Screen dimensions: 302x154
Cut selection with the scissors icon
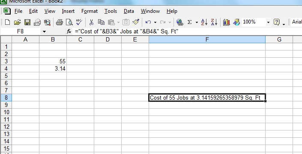coord(91,22)
